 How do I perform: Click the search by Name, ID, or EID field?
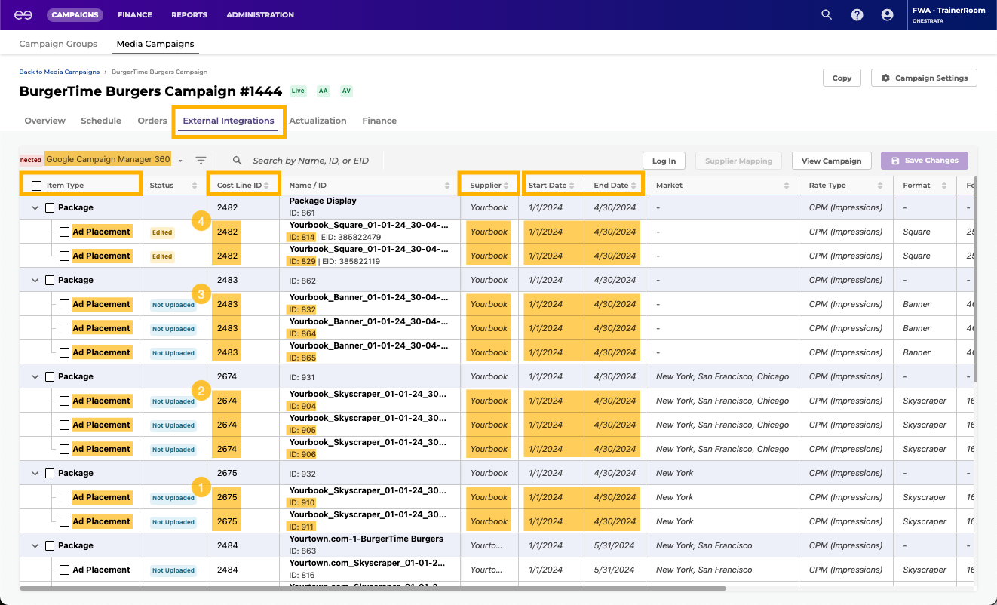(311, 161)
